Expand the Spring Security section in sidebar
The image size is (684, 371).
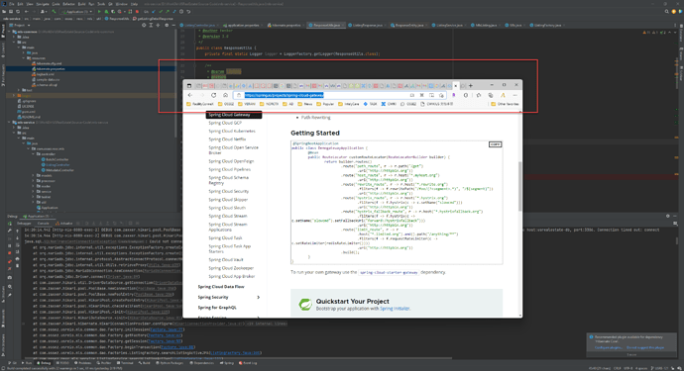tap(259, 298)
